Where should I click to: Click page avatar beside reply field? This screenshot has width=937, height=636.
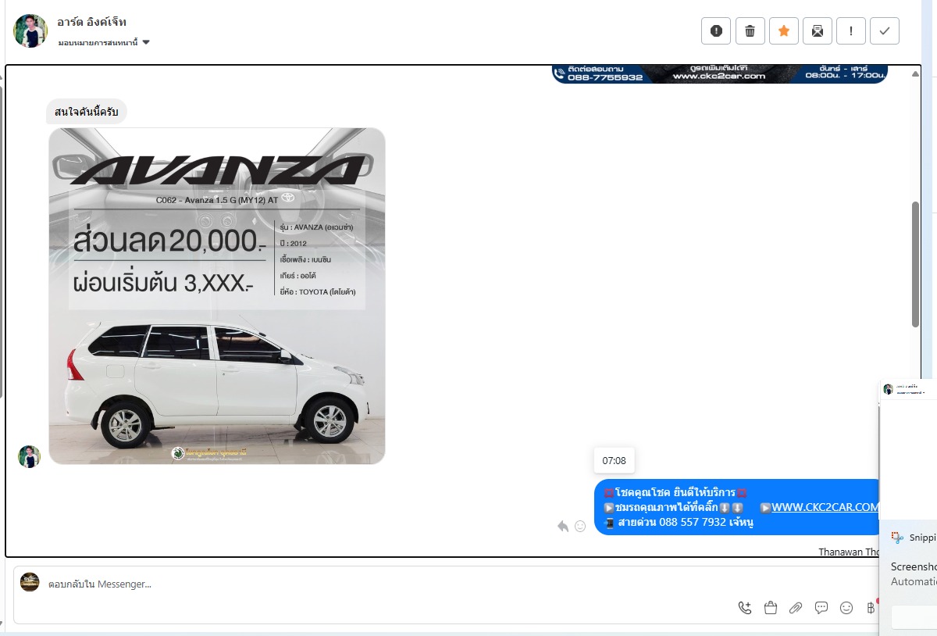point(30,581)
